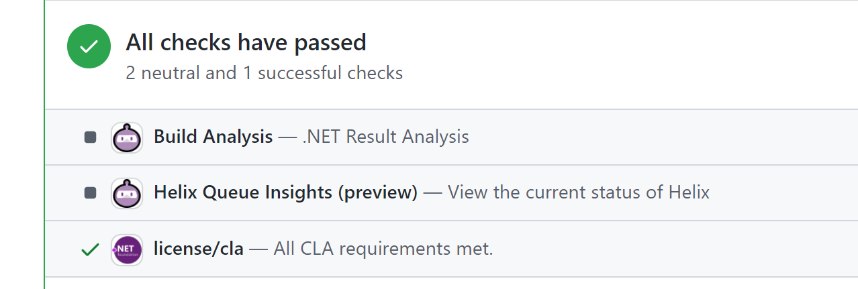The width and height of the screenshot is (858, 289).
Task: Click the word "Insights" in the Helix title
Action: [x=301, y=193]
